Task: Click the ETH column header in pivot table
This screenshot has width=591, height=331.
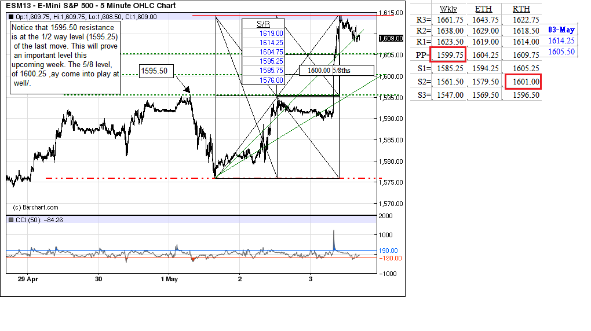Action: click(x=484, y=9)
